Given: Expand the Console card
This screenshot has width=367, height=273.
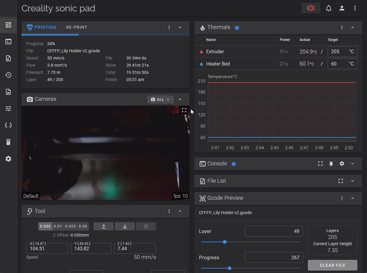Looking at the screenshot, I should pos(353,164).
